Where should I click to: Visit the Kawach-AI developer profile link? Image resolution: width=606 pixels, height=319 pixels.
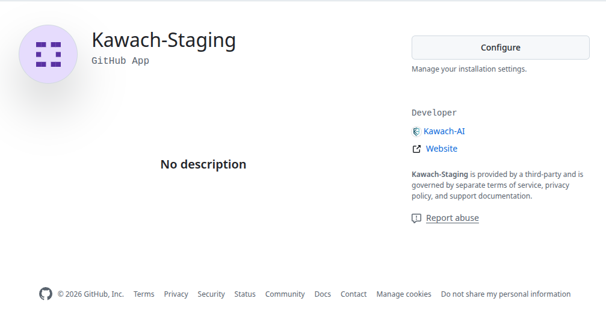pyautogui.click(x=444, y=131)
